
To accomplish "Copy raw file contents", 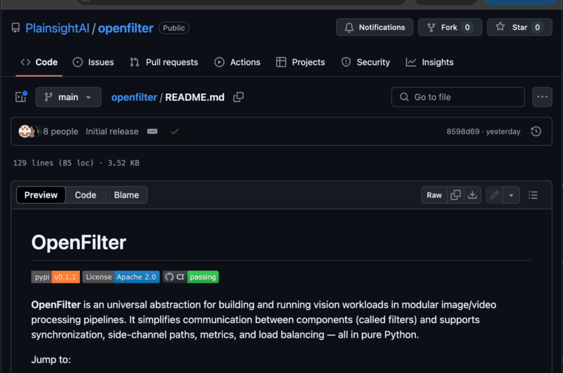I will 456,195.
